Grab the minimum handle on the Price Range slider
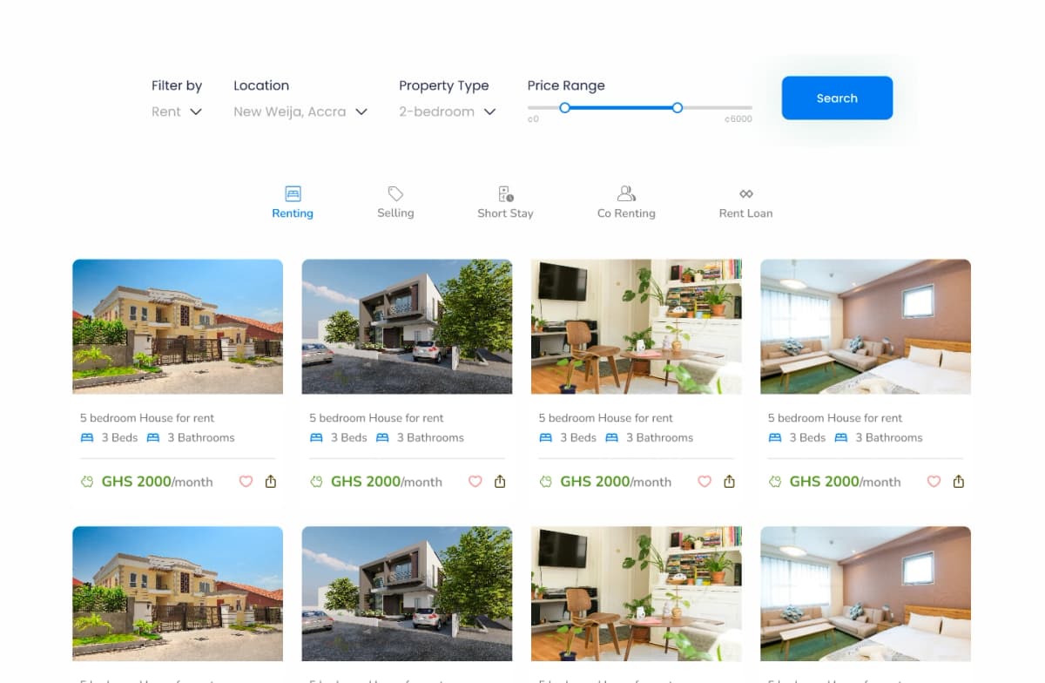Viewport: 1045px width, 683px height. tap(565, 107)
